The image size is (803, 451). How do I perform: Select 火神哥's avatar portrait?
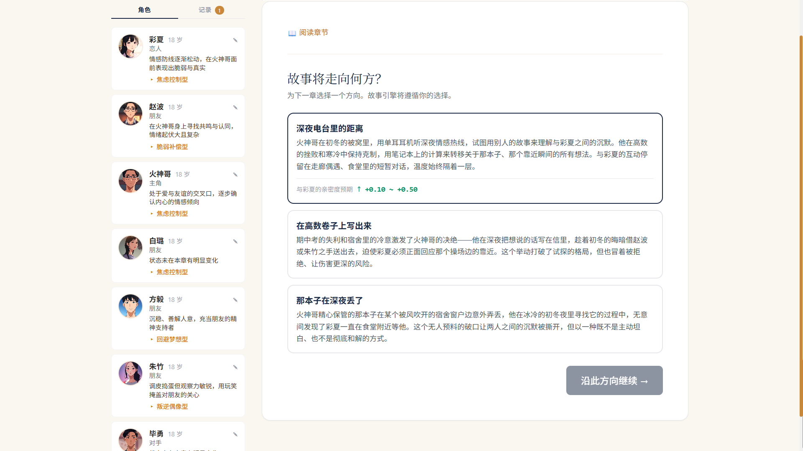130,180
